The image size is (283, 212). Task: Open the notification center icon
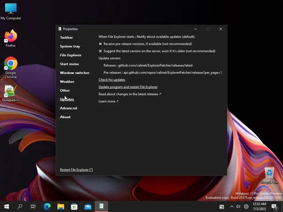[274, 207]
